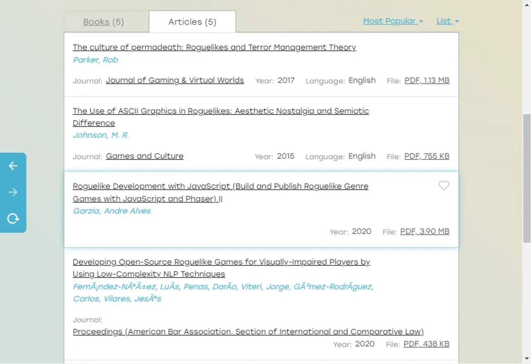Switch to the Books (5) tab
531x364 pixels.
click(x=103, y=22)
